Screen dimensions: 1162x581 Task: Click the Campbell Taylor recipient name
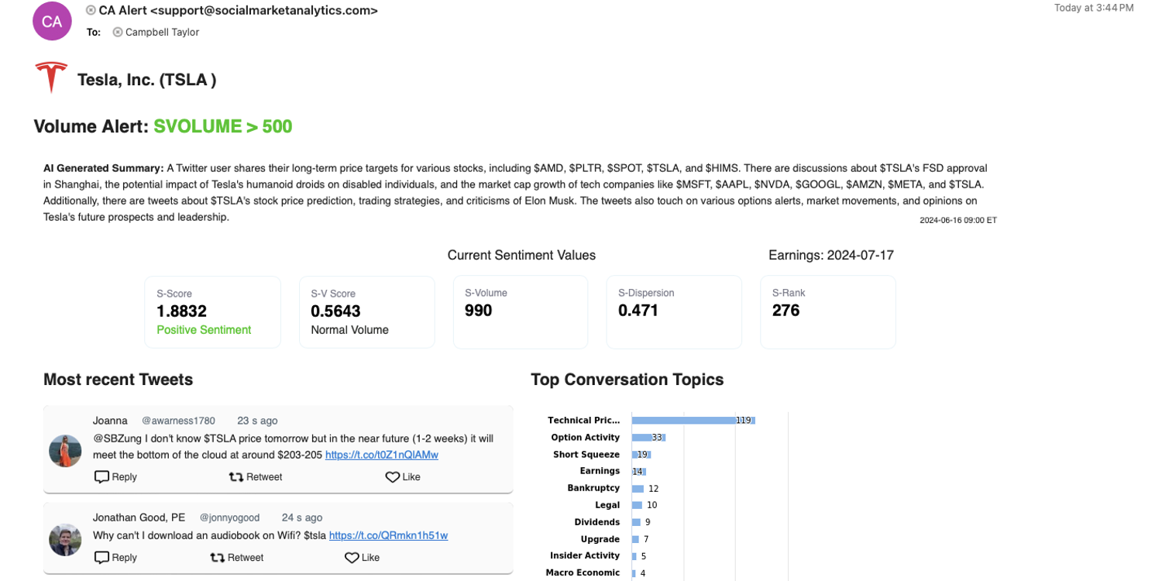163,33
